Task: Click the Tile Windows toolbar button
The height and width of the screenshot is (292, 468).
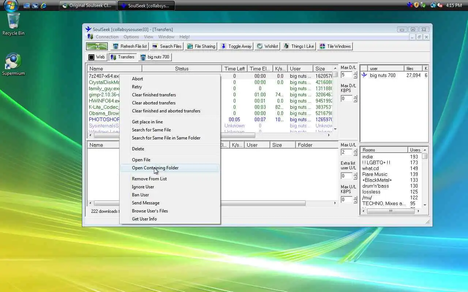Action: [x=335, y=46]
